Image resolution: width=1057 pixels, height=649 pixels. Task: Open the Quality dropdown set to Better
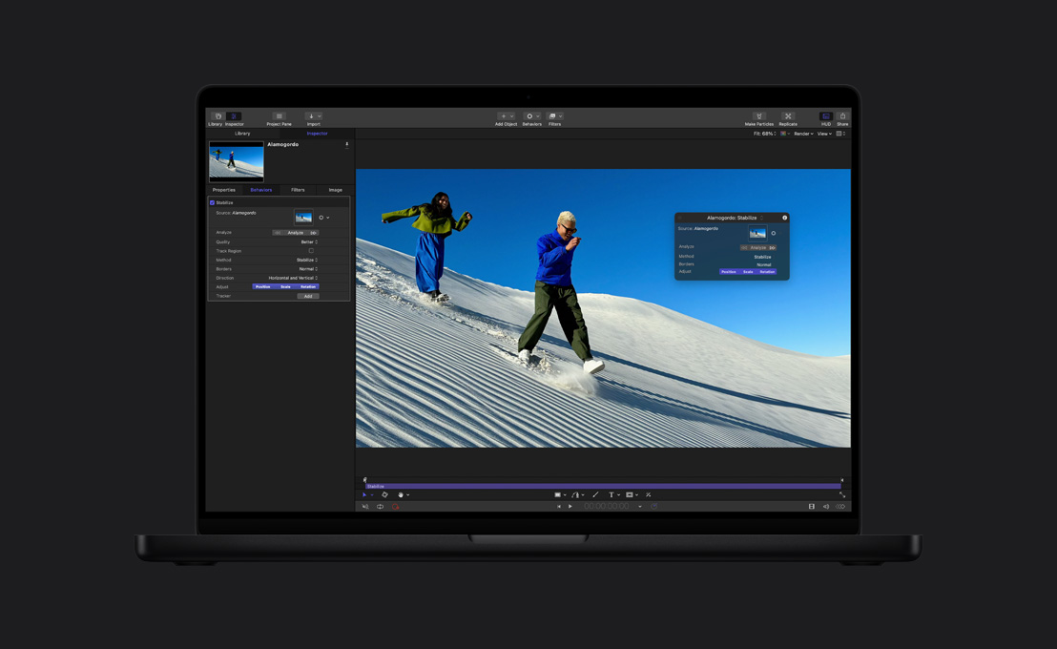point(307,241)
